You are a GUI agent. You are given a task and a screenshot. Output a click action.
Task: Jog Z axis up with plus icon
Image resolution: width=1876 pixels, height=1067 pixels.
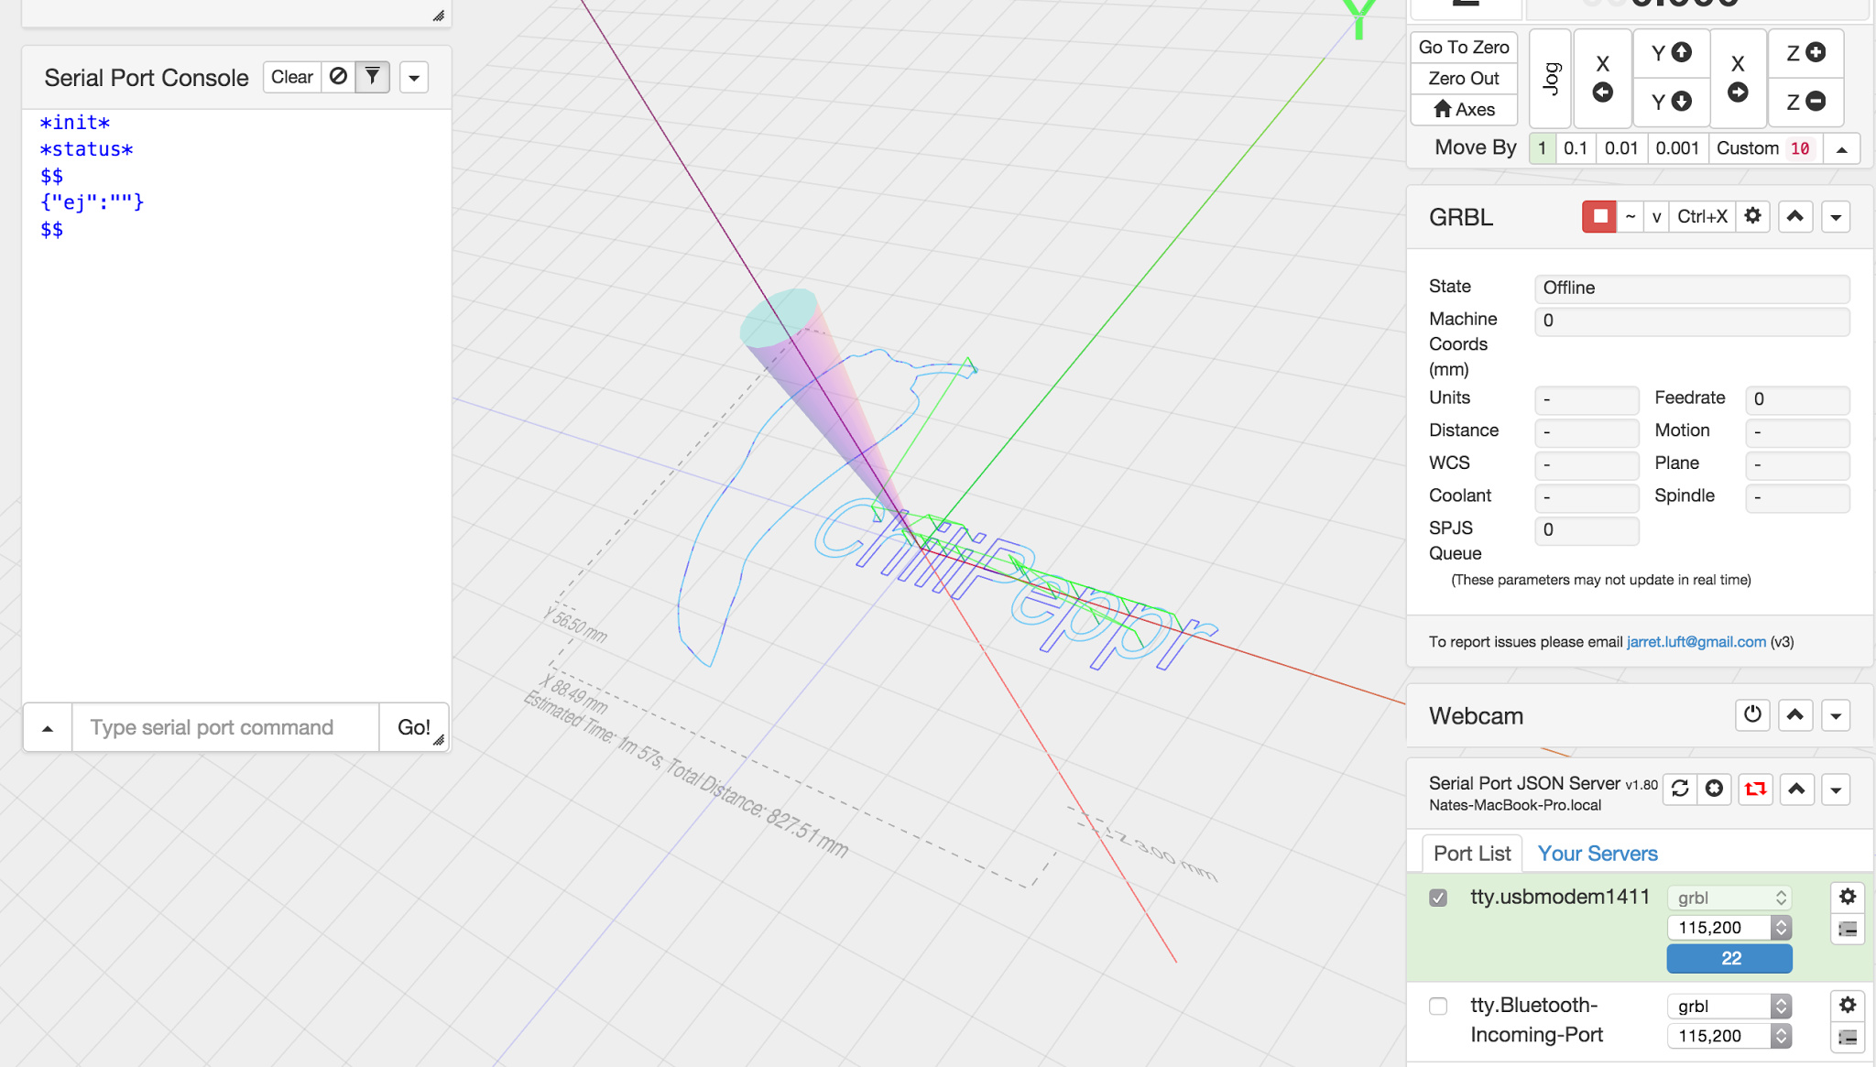point(1805,53)
